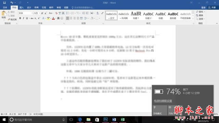
Task: Apply the Heading 1 style
Action: coord(136,15)
